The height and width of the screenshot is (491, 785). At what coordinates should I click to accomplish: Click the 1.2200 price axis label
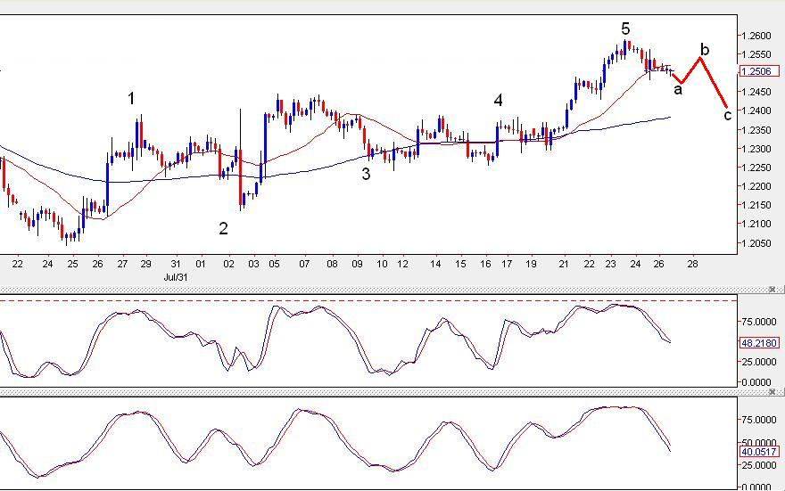pos(756,186)
